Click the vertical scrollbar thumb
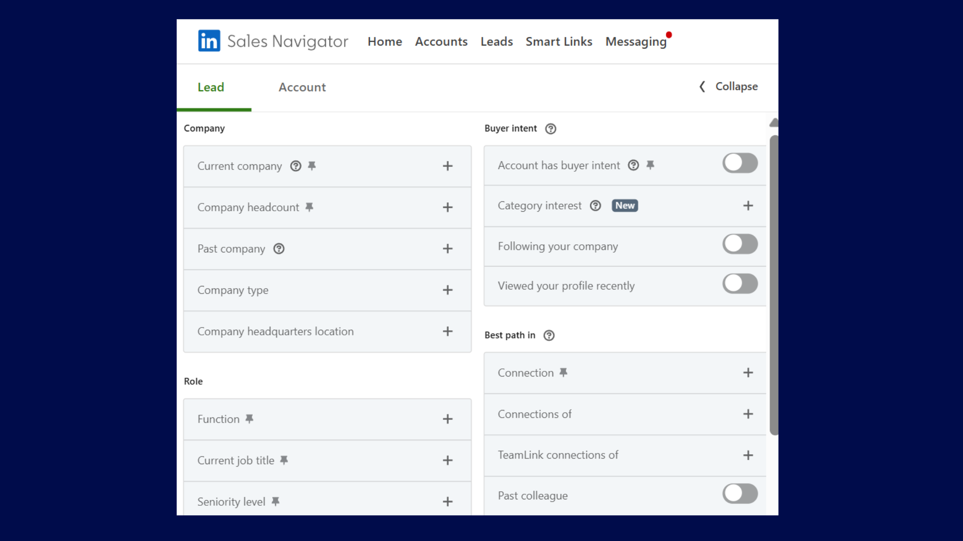 click(774, 285)
